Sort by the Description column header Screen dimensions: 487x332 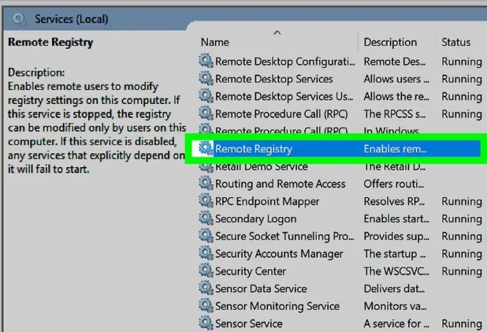390,42
